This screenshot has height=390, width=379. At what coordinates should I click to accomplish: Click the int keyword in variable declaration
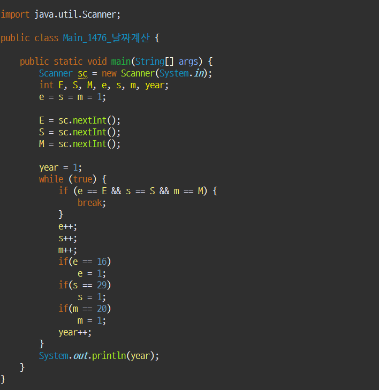coord(46,85)
